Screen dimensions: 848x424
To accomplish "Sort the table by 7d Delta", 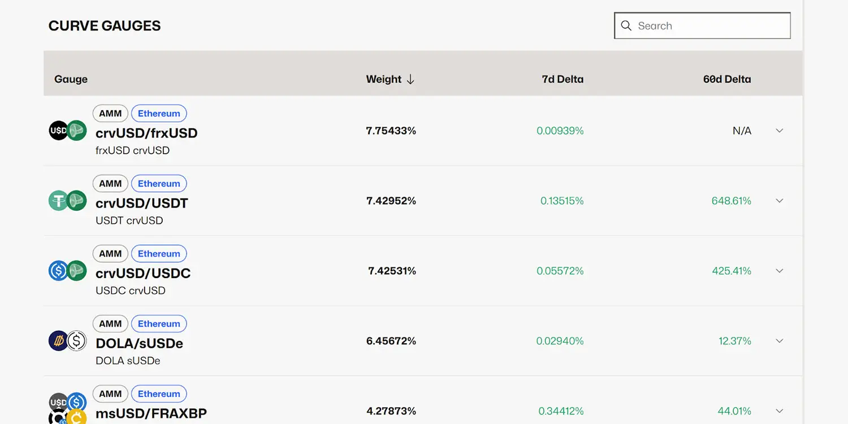I will click(x=563, y=79).
